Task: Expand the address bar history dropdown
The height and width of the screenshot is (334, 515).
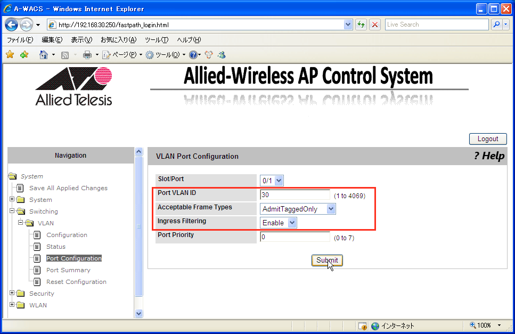Action: (x=348, y=25)
